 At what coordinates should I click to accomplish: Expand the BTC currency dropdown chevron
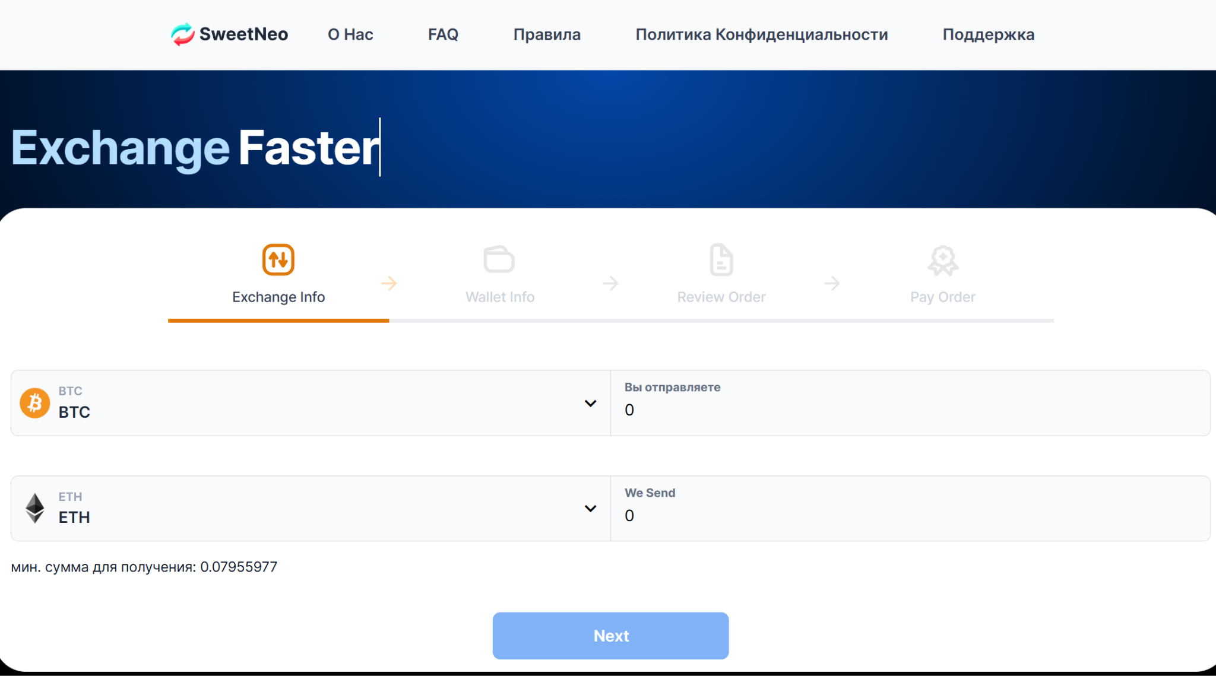click(590, 404)
